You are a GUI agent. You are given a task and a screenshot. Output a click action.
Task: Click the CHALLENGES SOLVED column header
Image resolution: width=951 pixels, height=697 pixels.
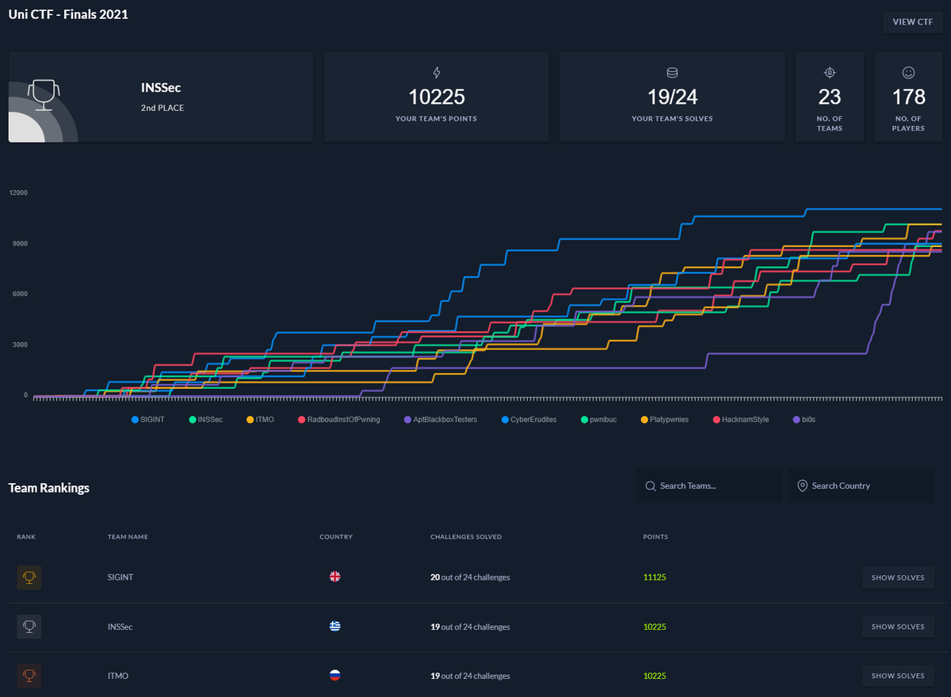coord(466,537)
